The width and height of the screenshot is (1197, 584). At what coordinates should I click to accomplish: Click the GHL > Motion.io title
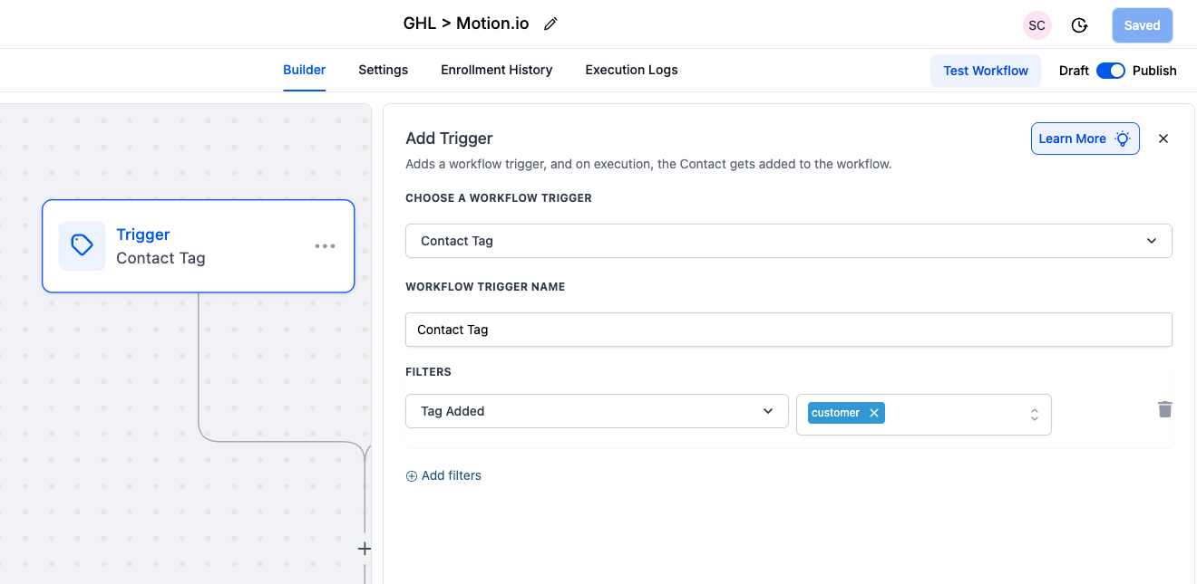tap(466, 24)
